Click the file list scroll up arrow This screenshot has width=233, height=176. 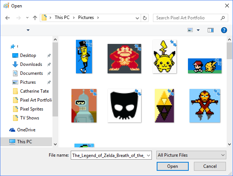coord(229,39)
